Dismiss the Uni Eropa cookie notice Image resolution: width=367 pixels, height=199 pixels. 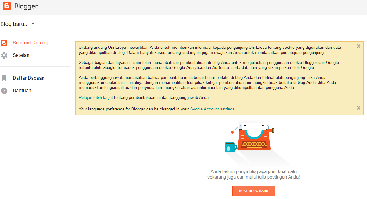click(x=359, y=46)
